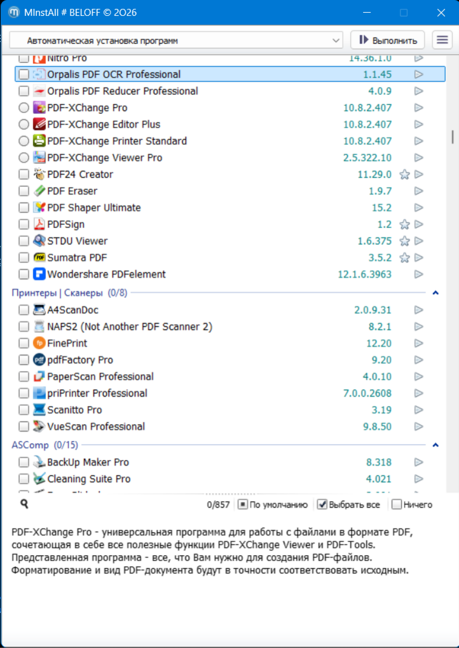Screen dimensions: 459x648
Task: Click the VueScan Professional icon
Action: click(39, 426)
